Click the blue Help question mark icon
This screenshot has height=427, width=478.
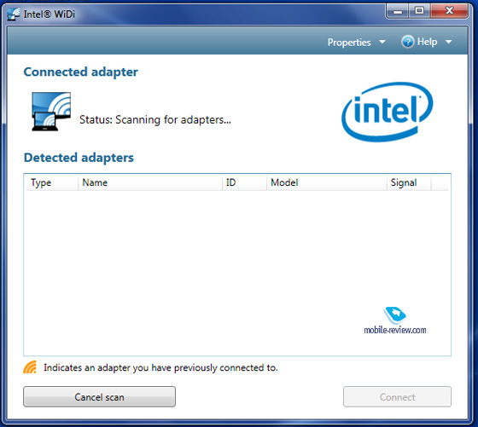[408, 42]
